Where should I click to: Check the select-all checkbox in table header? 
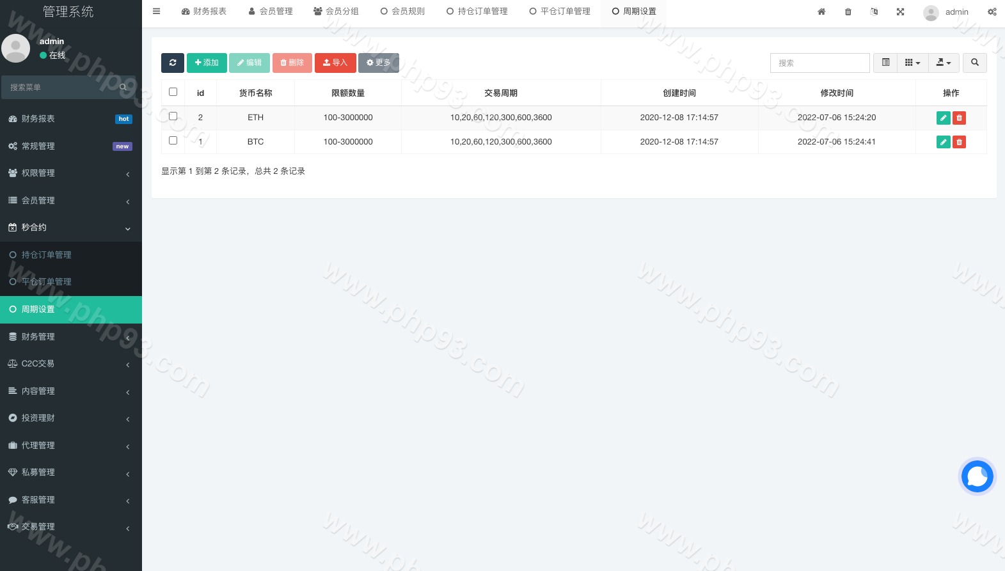pyautogui.click(x=173, y=92)
